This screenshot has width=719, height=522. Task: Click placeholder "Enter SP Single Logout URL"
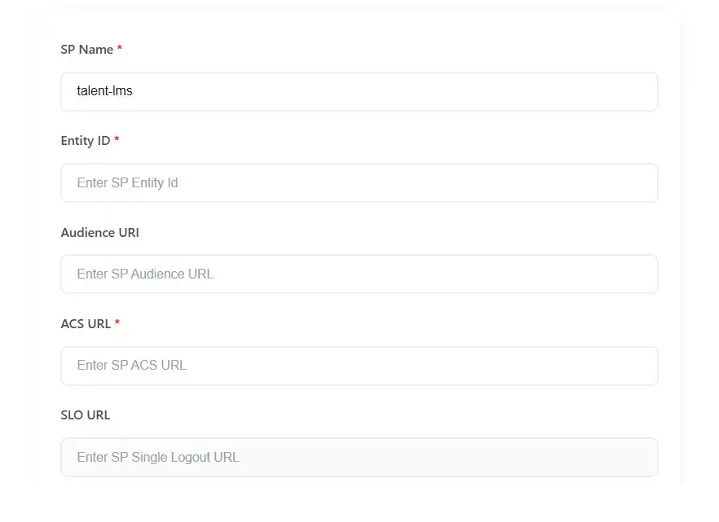[x=157, y=457]
